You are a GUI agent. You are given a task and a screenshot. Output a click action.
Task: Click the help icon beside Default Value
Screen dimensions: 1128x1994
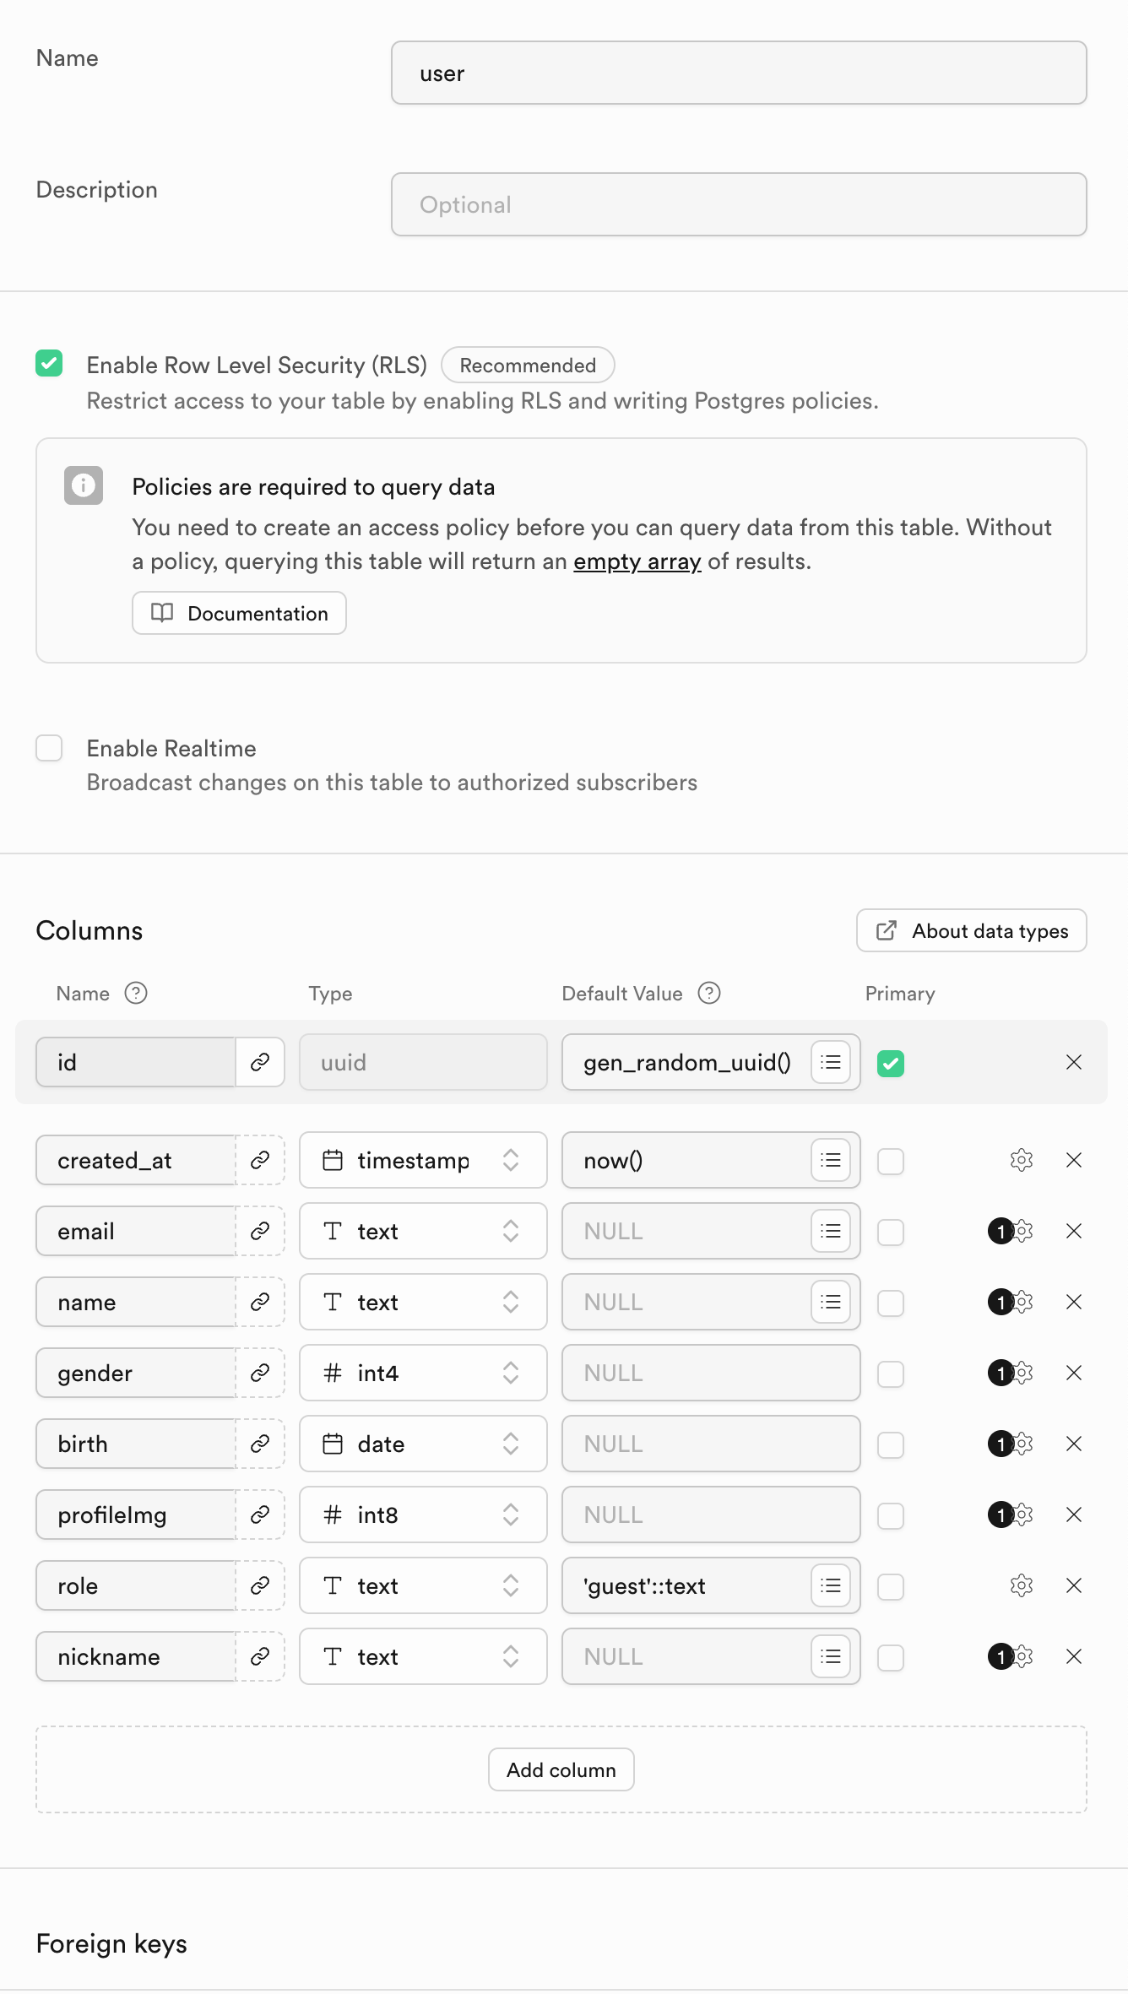pyautogui.click(x=709, y=993)
